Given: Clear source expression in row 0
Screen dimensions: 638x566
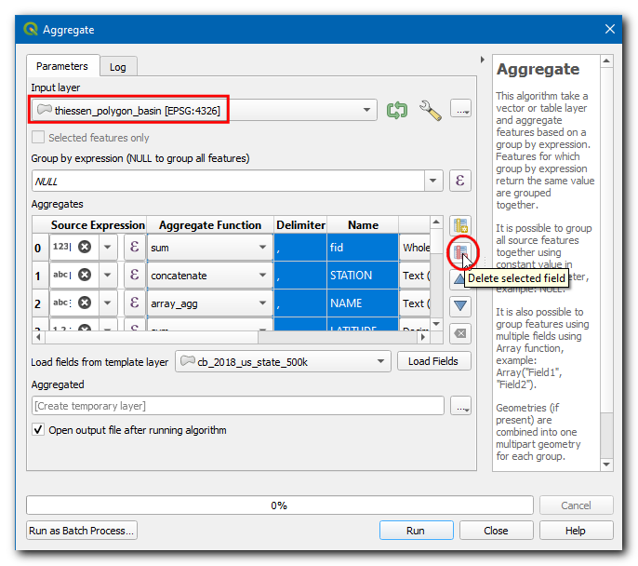Looking at the screenshot, I should [x=85, y=248].
